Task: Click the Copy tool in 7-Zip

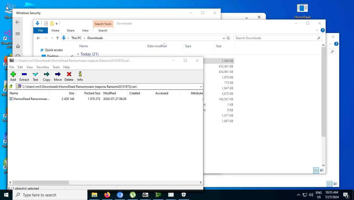Action: [x=47, y=77]
